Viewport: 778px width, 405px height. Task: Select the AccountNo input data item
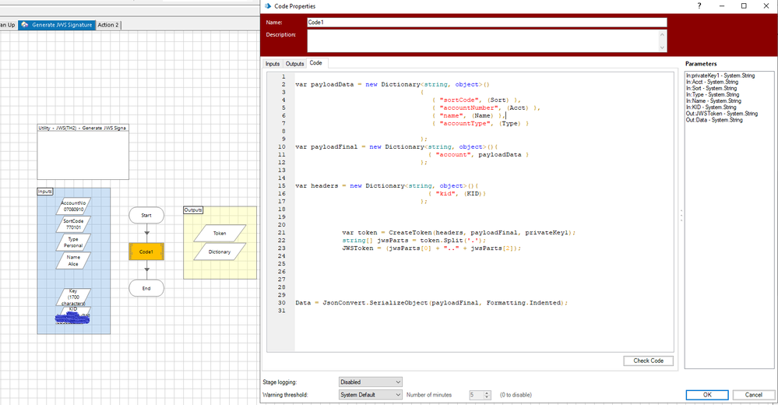(73, 206)
